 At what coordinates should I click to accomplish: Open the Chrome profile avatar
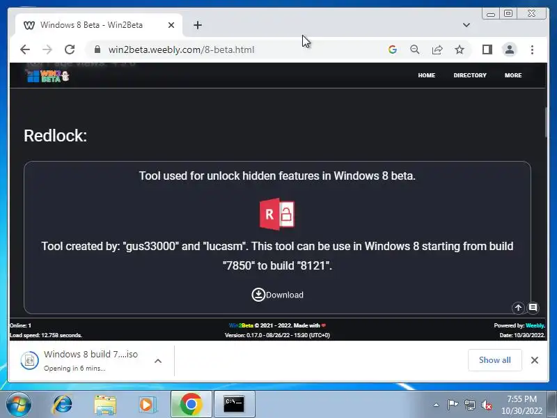pyautogui.click(x=510, y=49)
